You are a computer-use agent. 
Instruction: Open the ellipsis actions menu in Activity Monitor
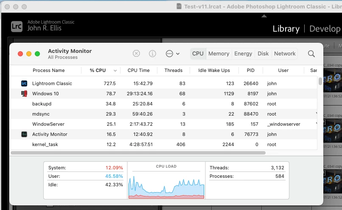(173, 53)
